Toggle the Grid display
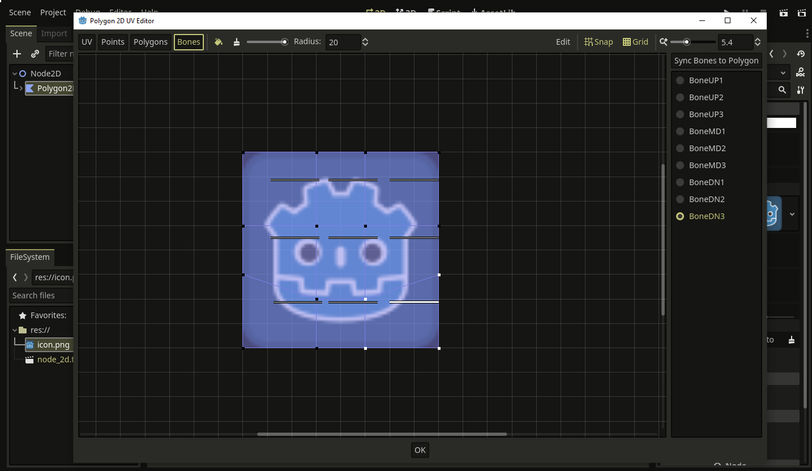The height and width of the screenshot is (471, 812). (635, 41)
